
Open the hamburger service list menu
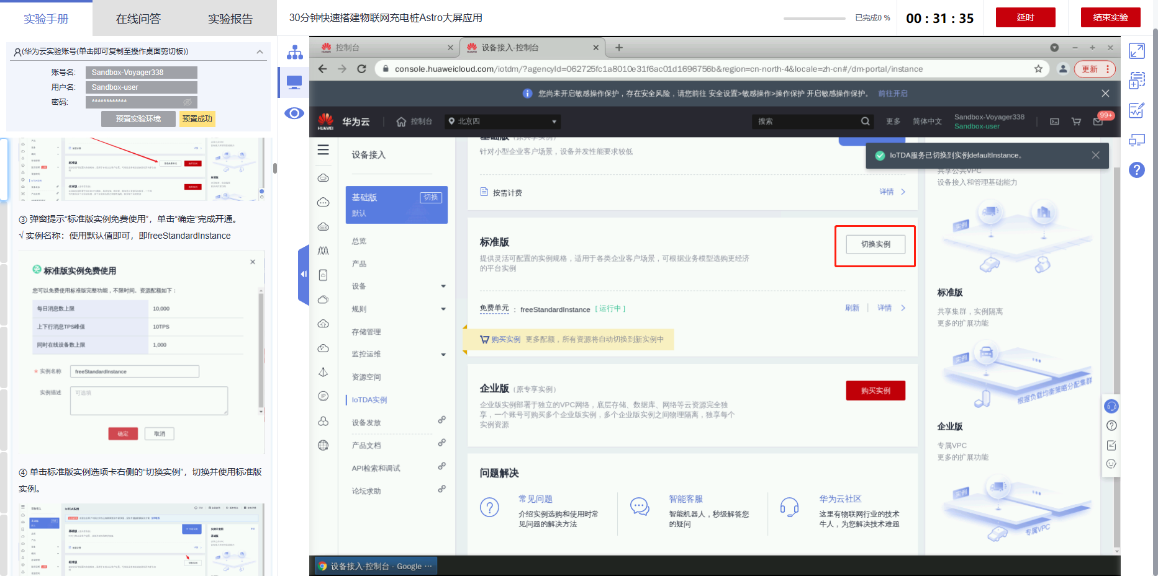[323, 150]
